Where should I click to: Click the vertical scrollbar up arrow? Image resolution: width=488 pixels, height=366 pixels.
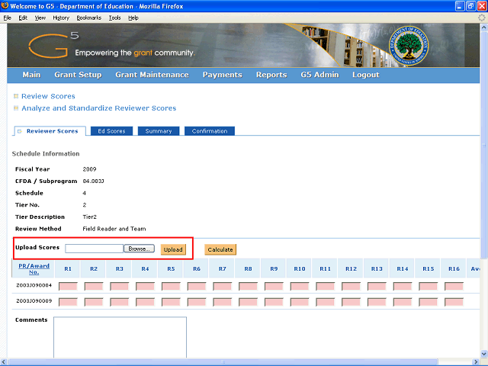pos(484,27)
